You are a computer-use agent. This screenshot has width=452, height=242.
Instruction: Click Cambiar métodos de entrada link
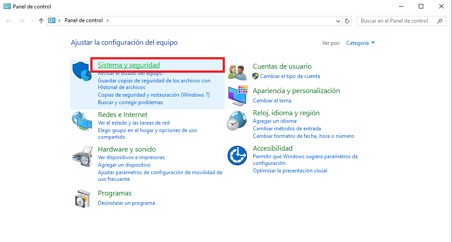coord(286,129)
